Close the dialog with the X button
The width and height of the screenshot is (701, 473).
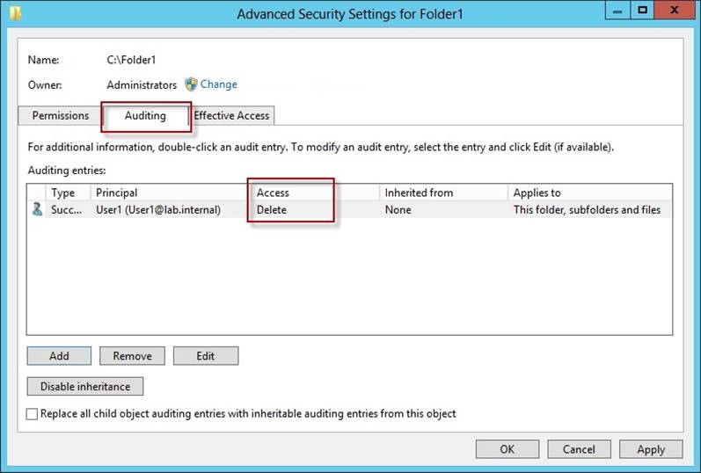(675, 11)
